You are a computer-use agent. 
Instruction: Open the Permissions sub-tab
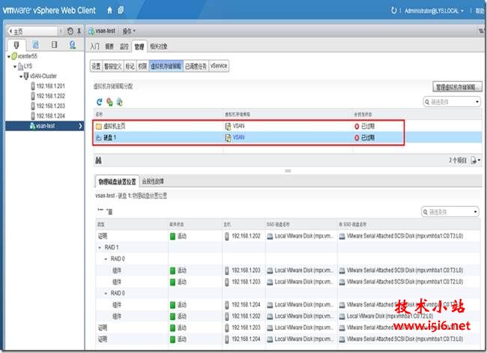[x=142, y=66]
